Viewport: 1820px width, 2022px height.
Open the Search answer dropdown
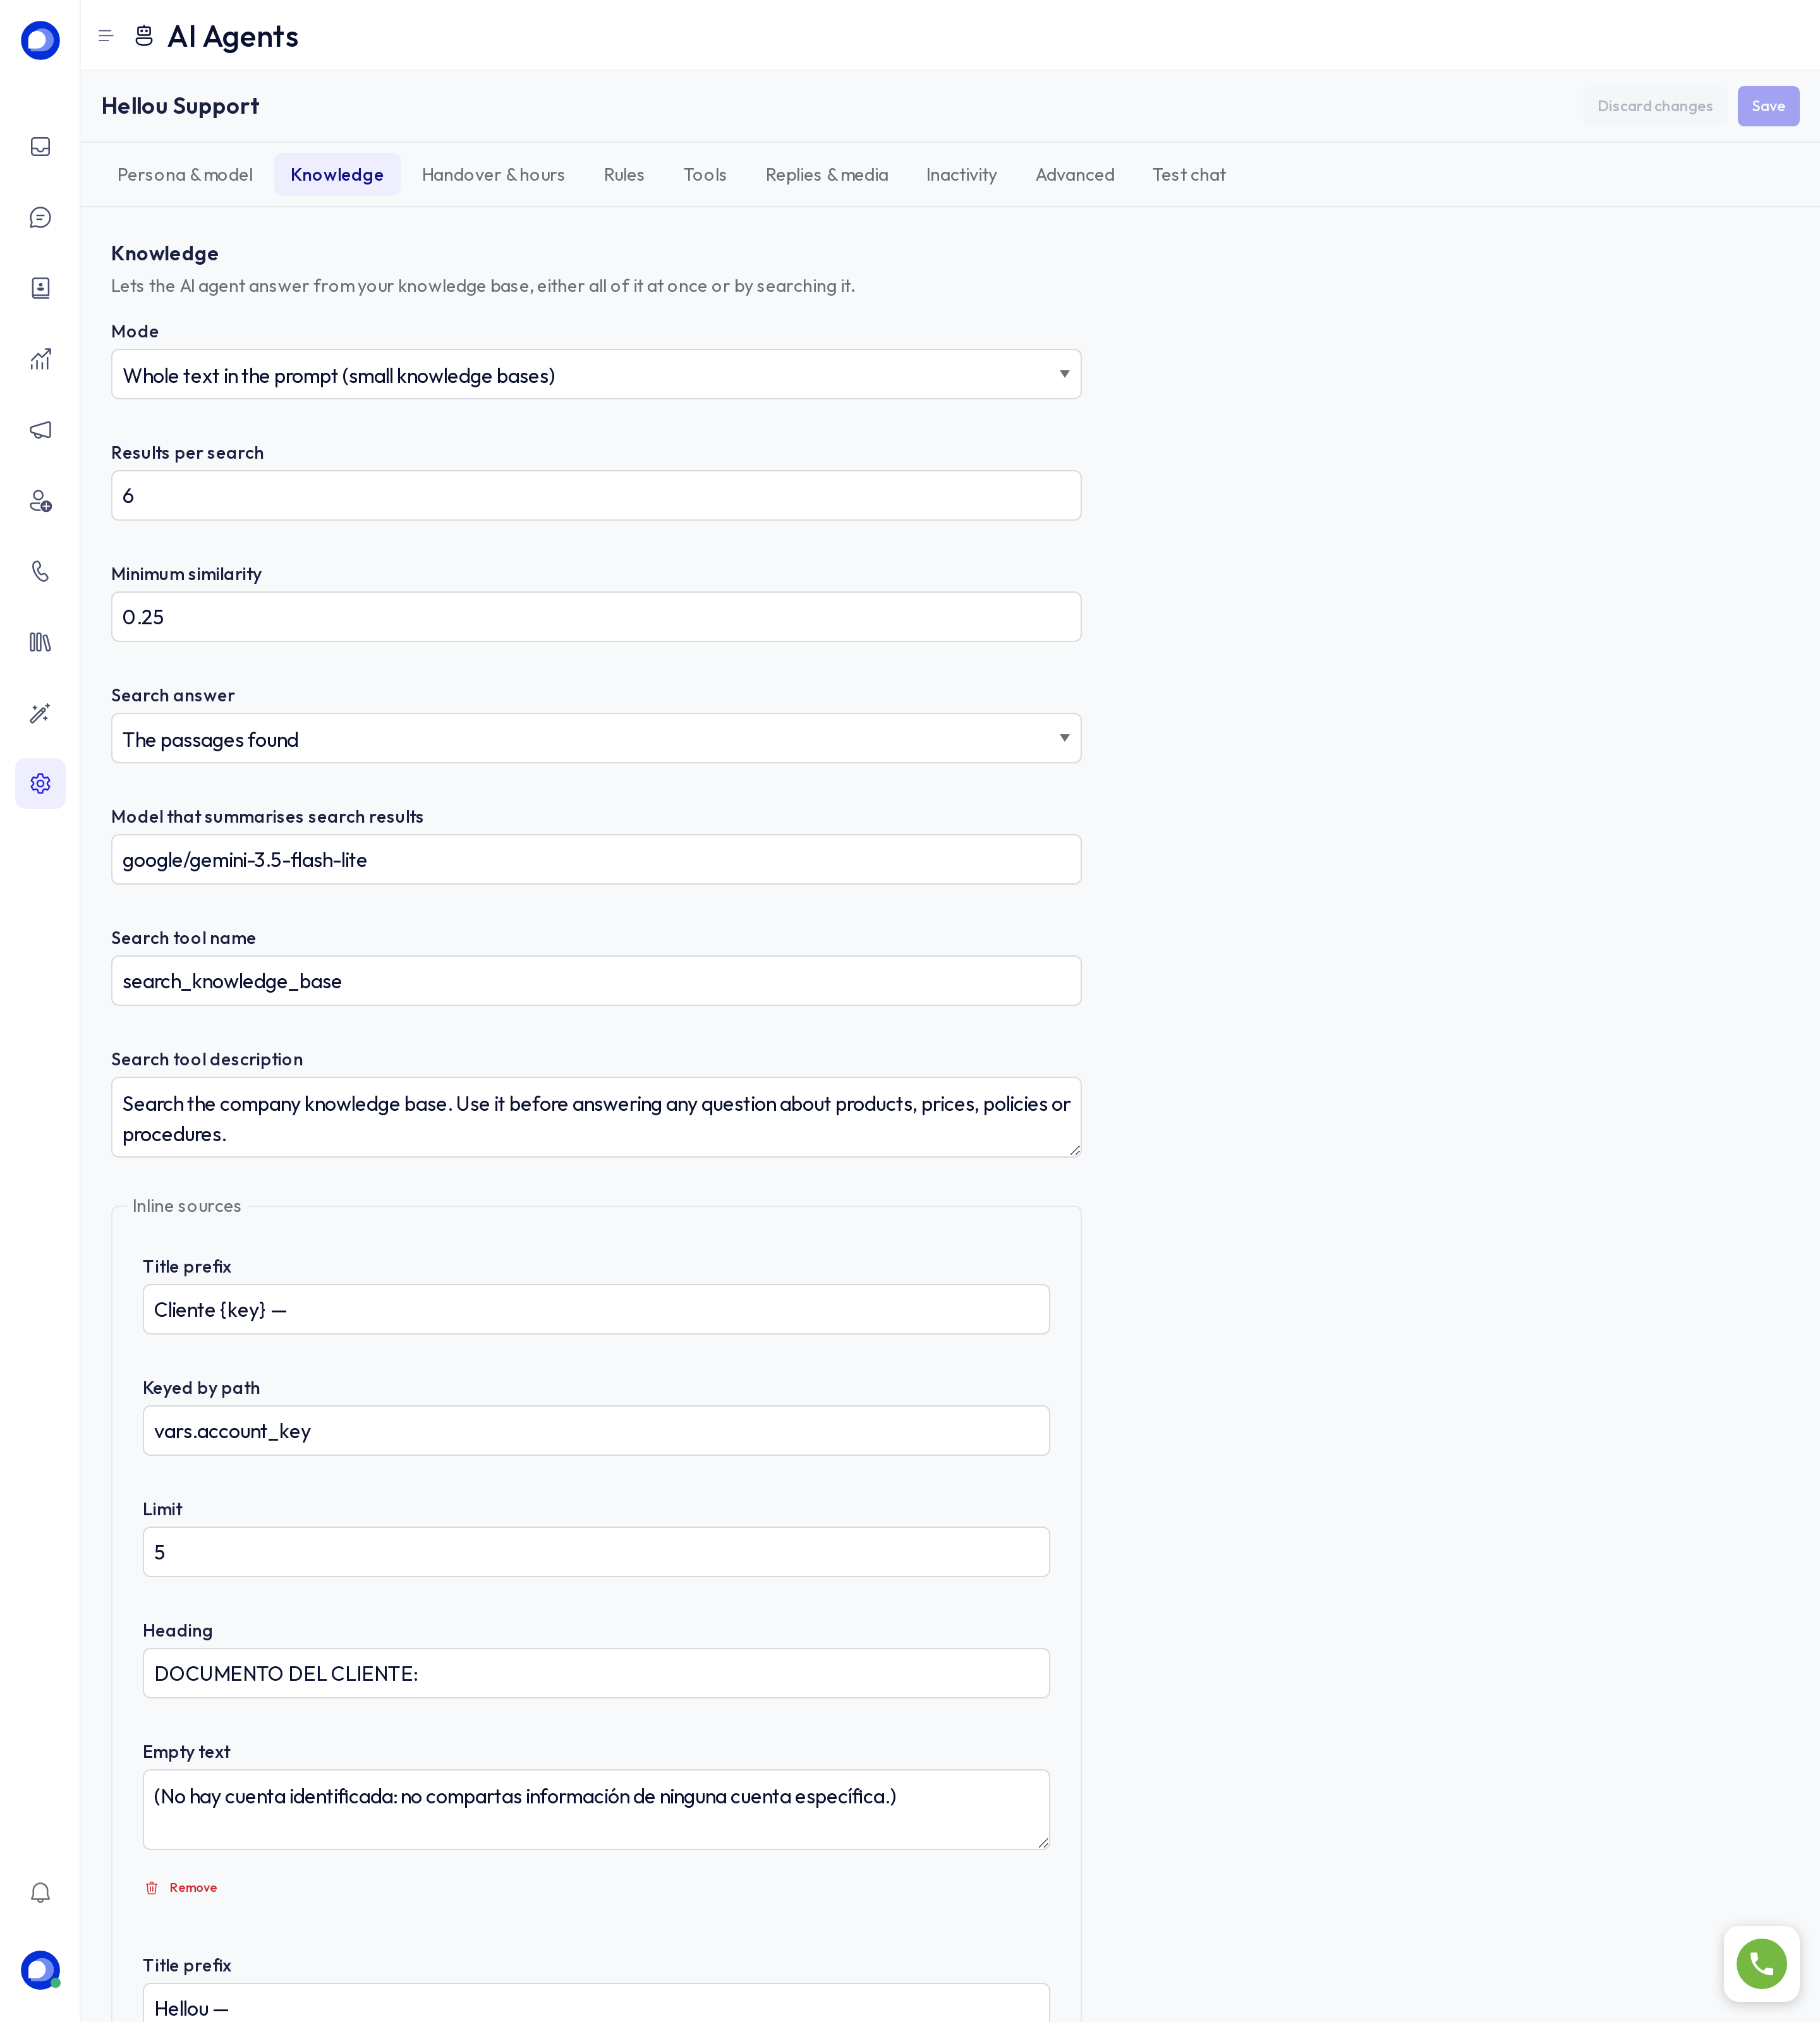tap(596, 738)
